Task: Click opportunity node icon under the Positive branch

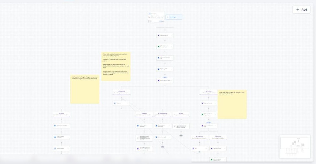Action: click(55, 137)
